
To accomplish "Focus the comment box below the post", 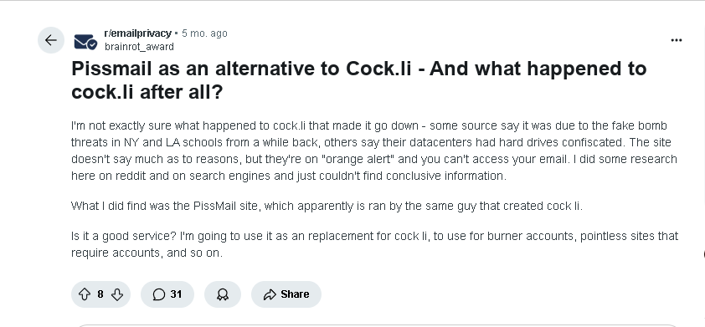I will 377,325.
